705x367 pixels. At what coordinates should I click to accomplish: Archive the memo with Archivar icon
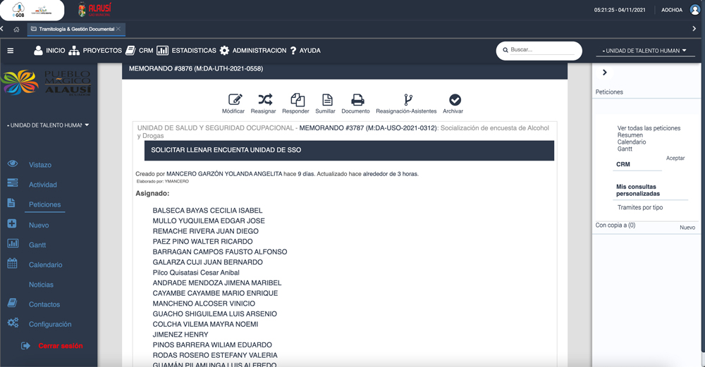point(454,100)
